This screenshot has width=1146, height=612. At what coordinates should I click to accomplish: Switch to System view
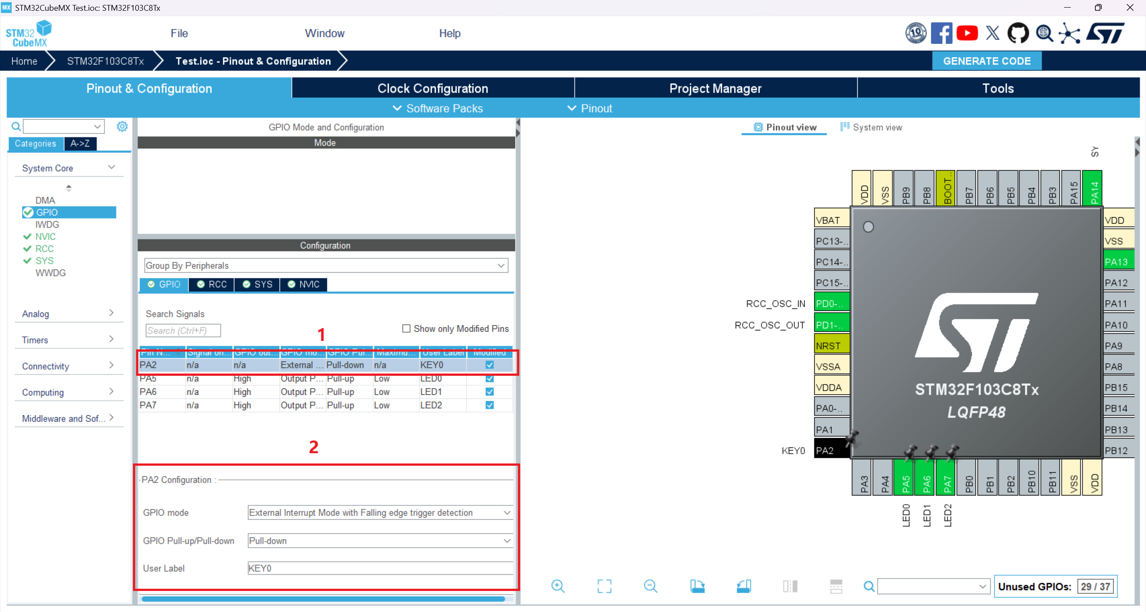tap(871, 127)
